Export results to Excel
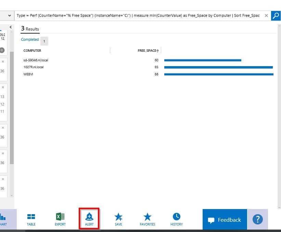The width and height of the screenshot is (281, 232). click(x=60, y=219)
